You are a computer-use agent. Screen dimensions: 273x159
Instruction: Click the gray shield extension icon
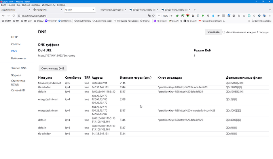208,16
